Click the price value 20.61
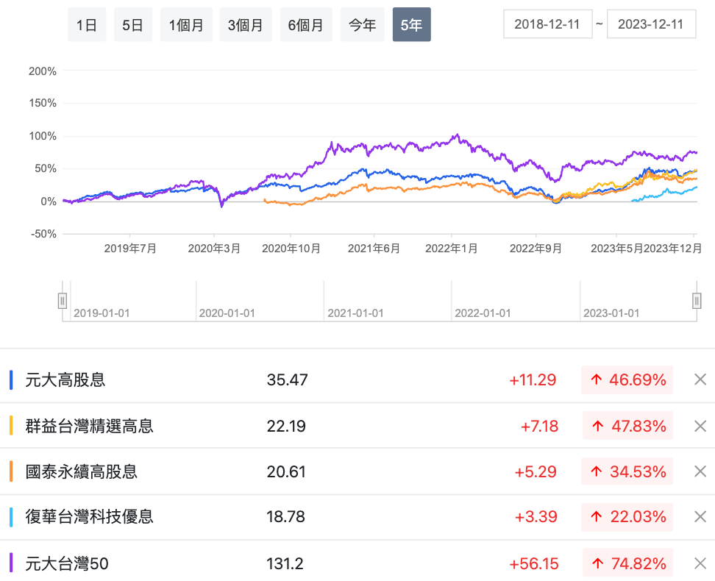 (x=286, y=471)
